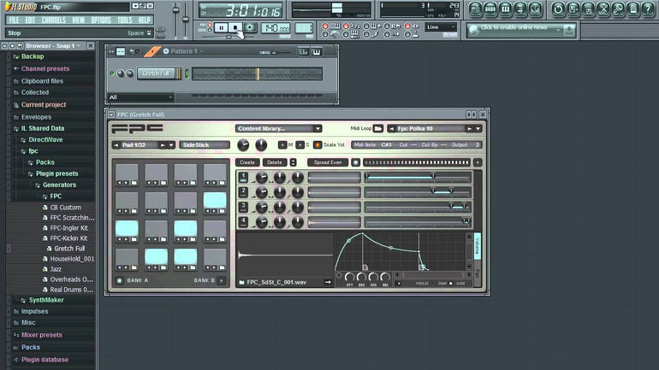Toggle the Gretch Full channel mute LED

tap(112, 73)
